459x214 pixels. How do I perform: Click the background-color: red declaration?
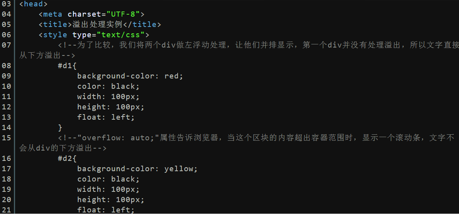tap(130, 76)
